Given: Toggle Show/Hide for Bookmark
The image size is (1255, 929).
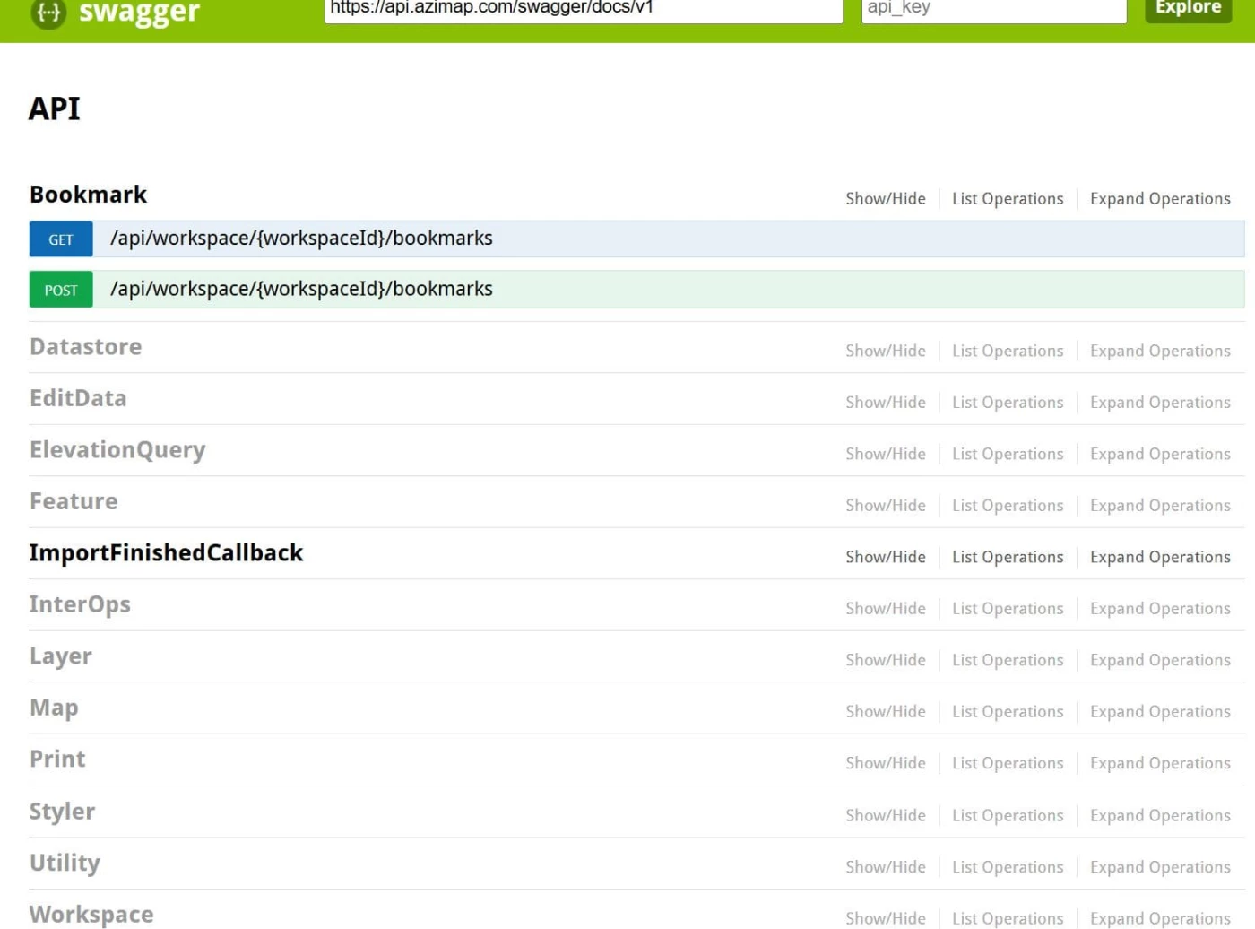Looking at the screenshot, I should coord(885,199).
